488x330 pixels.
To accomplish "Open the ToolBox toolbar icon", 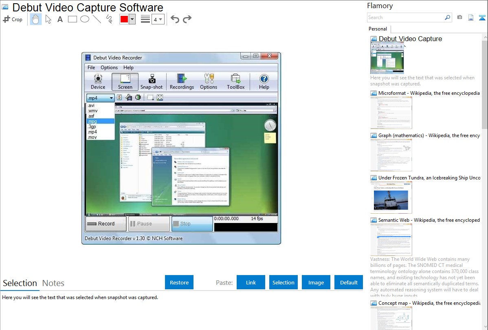I will coord(235,81).
